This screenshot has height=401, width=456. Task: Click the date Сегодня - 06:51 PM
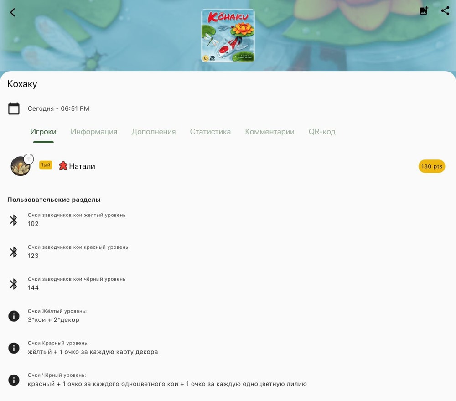coord(58,108)
